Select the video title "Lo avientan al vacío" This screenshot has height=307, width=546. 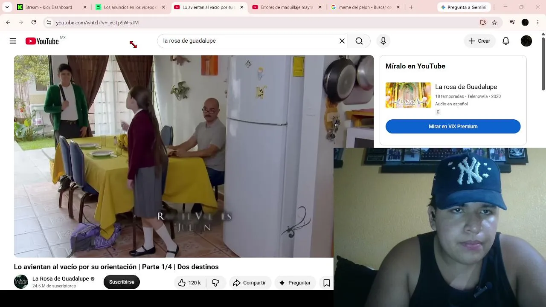116,267
